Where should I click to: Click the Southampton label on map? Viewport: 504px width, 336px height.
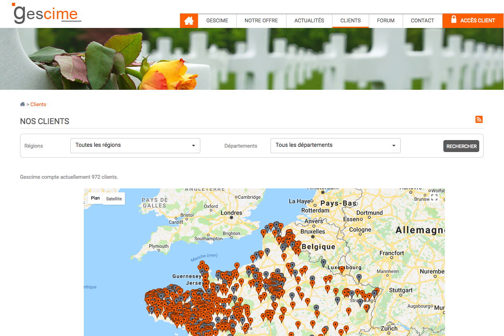point(208,239)
